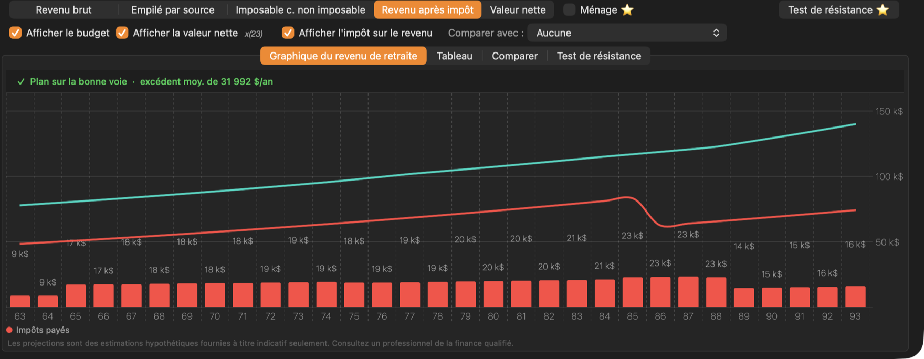Viewport: 924px width, 359px height.
Task: Click the Comparer avec : label
Action: [x=486, y=33]
